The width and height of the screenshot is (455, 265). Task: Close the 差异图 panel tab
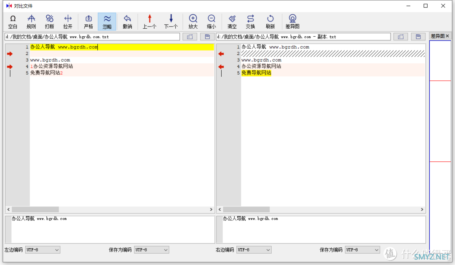tap(447, 36)
